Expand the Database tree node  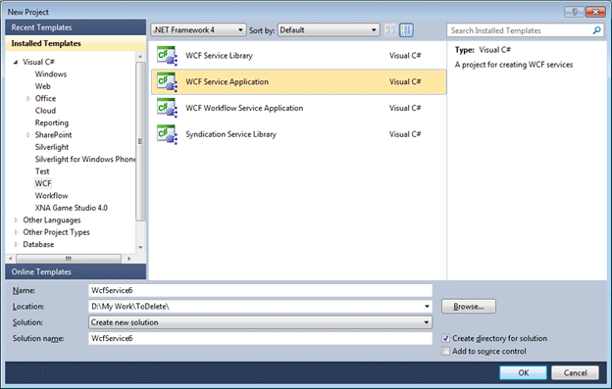[x=16, y=244]
